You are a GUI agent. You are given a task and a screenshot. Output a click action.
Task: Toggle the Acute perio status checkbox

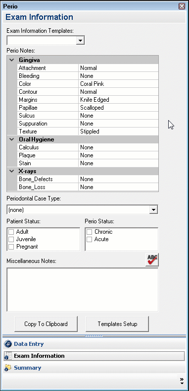pyautogui.click(x=89, y=239)
